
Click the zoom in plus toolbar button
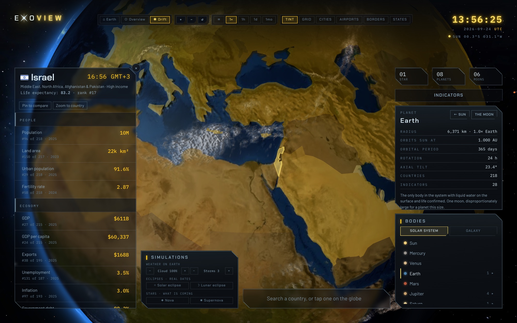[x=181, y=20]
